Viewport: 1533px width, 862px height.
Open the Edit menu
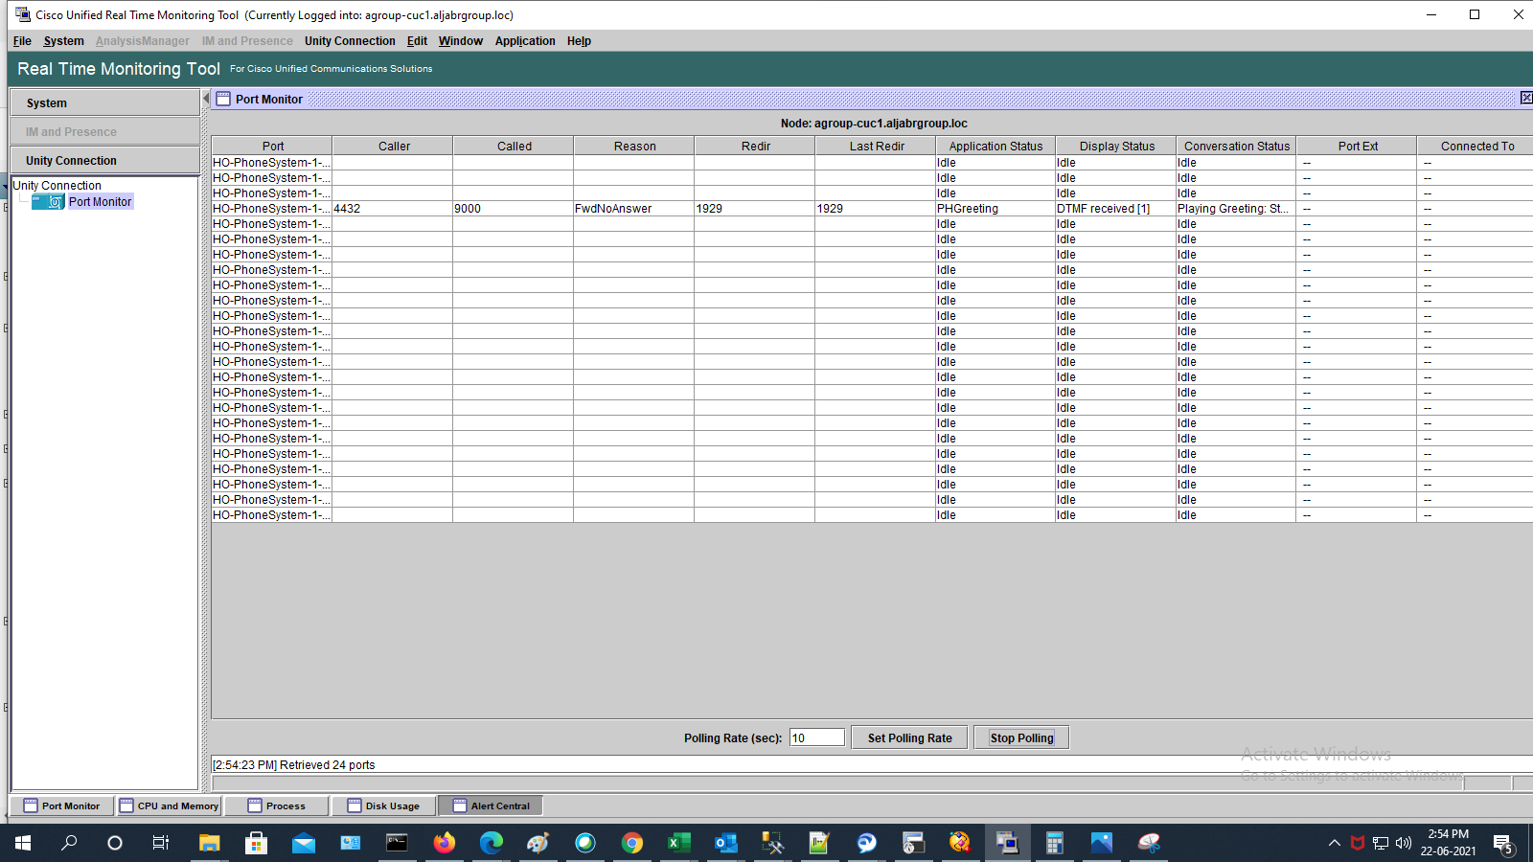pyautogui.click(x=417, y=41)
